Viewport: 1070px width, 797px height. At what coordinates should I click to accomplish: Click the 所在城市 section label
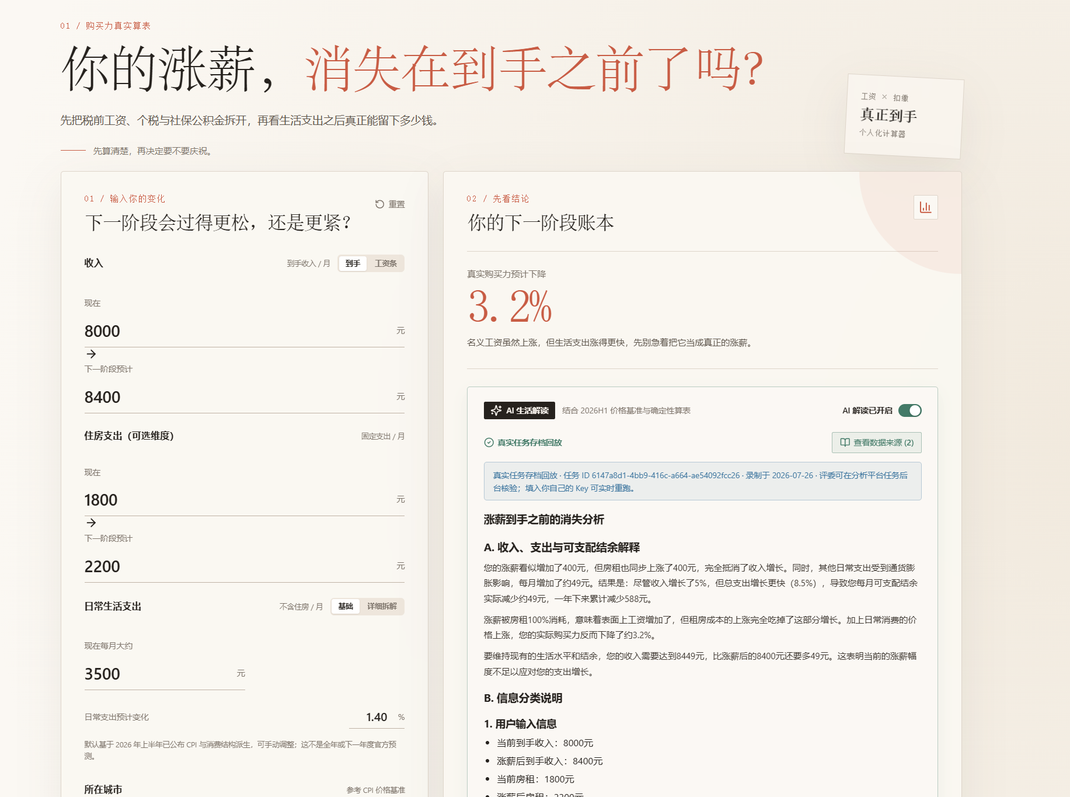click(x=103, y=789)
